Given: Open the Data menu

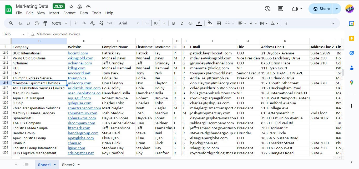Looking at the screenshot, I should [84, 13].
